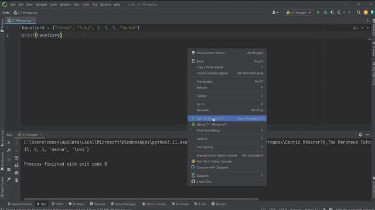375x210 pixels.
Task: Open the Database sidebar panel on the right
Action: (x=373, y=28)
